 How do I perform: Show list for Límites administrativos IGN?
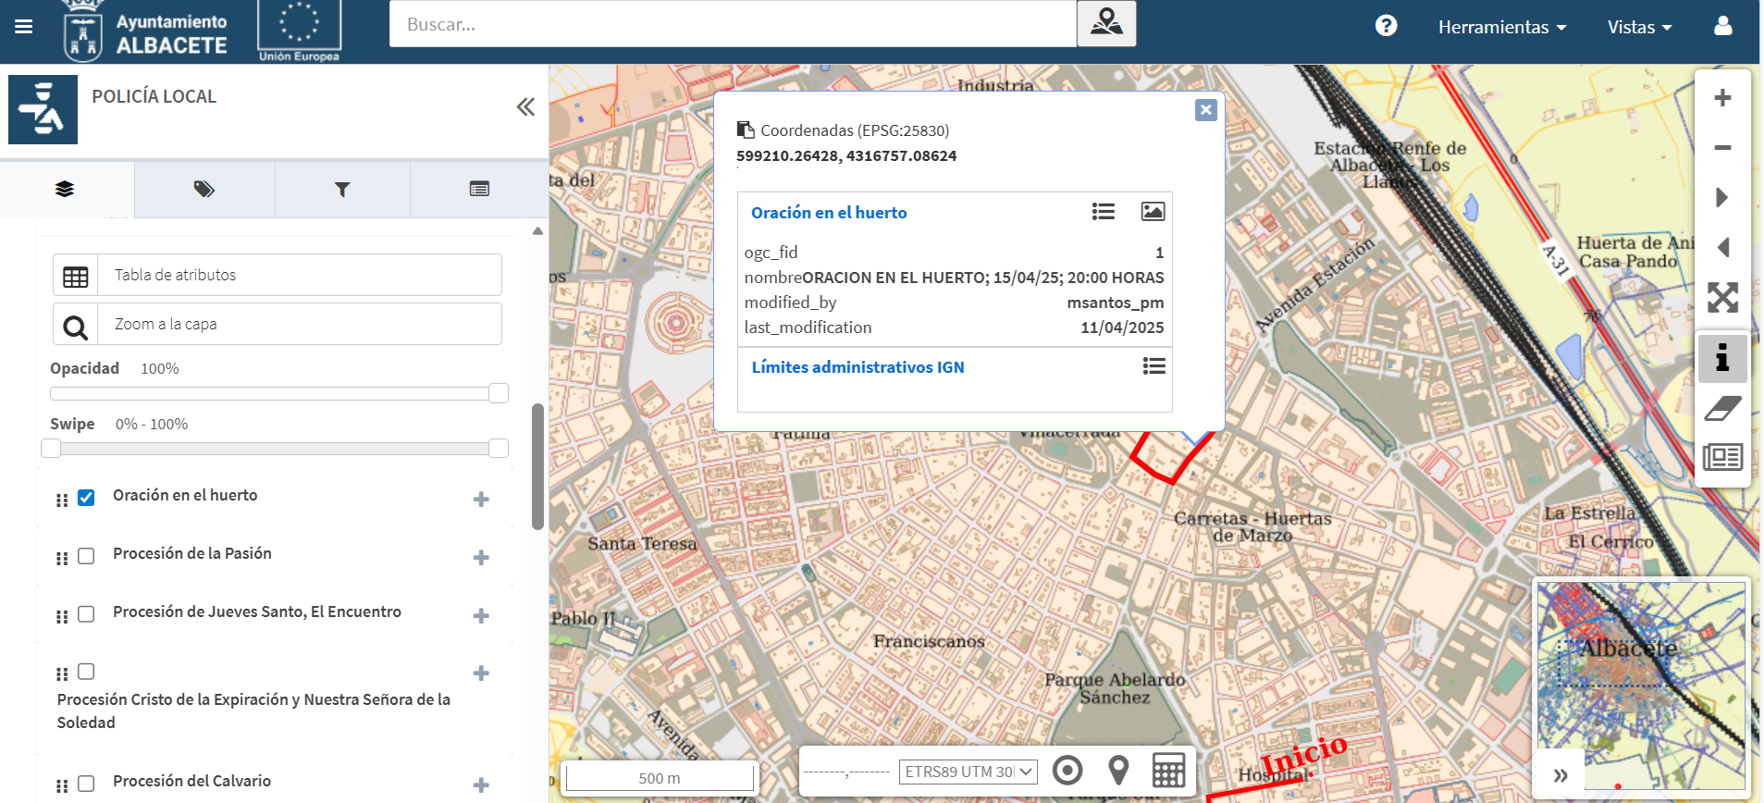click(x=1153, y=366)
